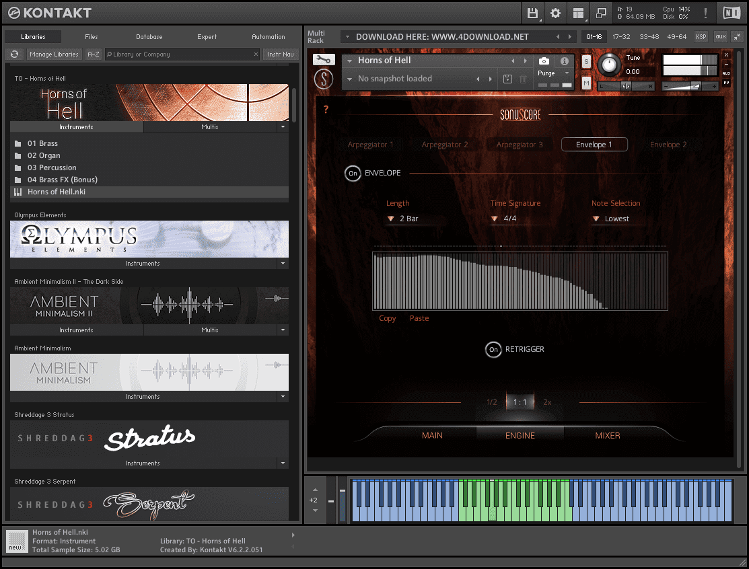Switch to the Automation tab
The height and width of the screenshot is (569, 749).
tap(268, 37)
